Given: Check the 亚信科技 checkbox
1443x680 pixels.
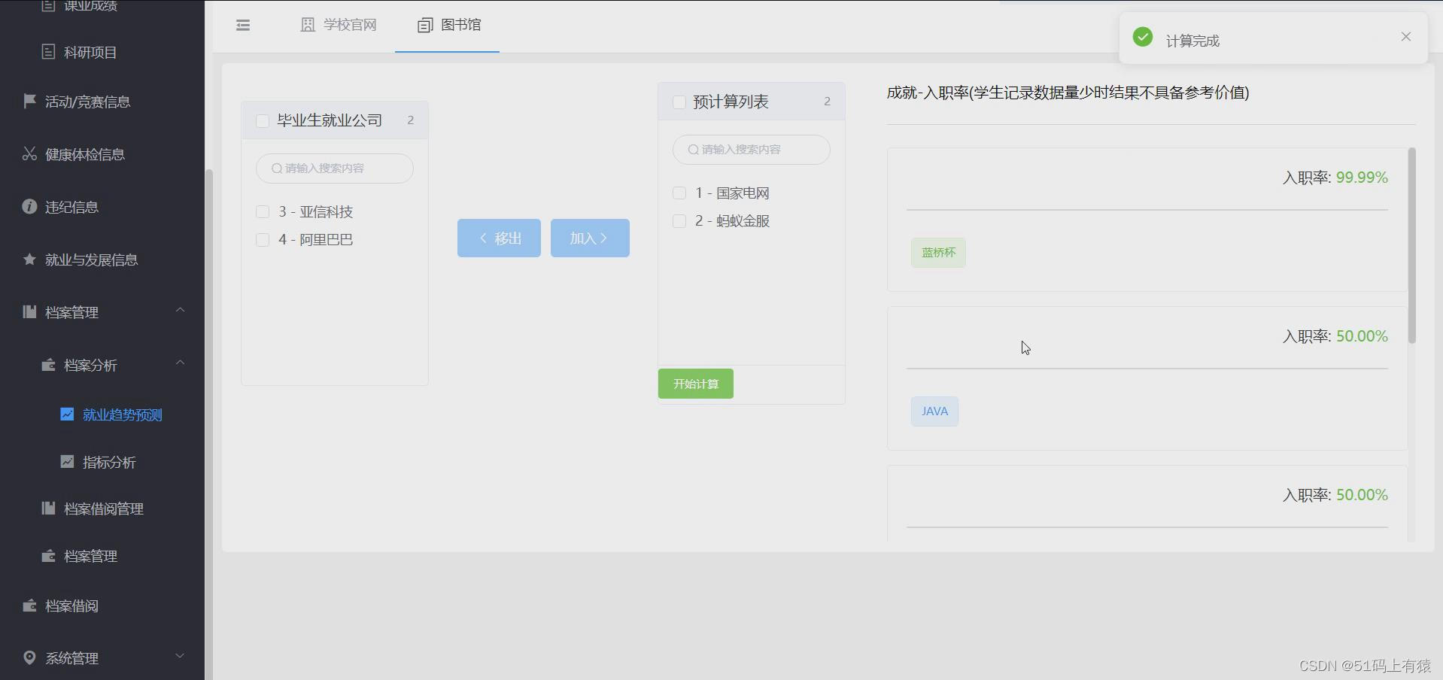Looking at the screenshot, I should click(x=263, y=211).
